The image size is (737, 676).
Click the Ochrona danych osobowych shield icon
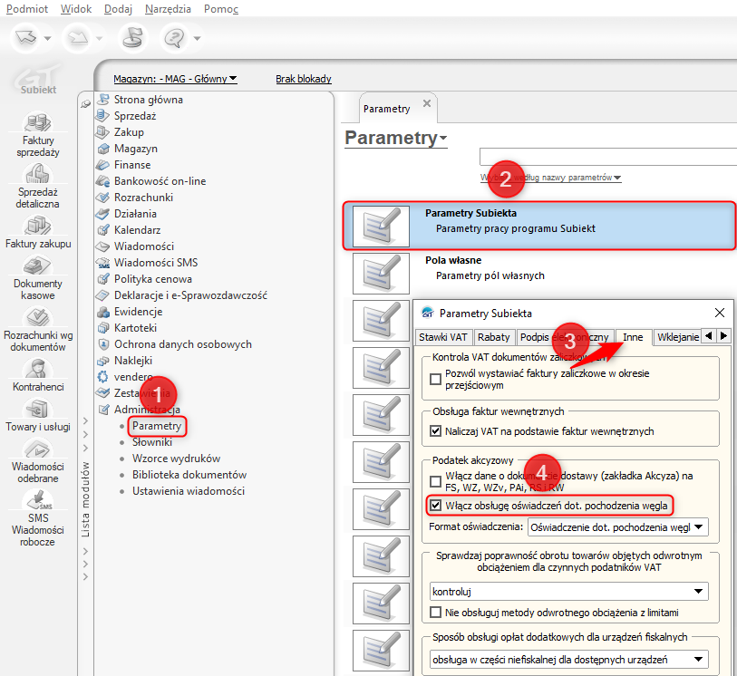tap(103, 344)
